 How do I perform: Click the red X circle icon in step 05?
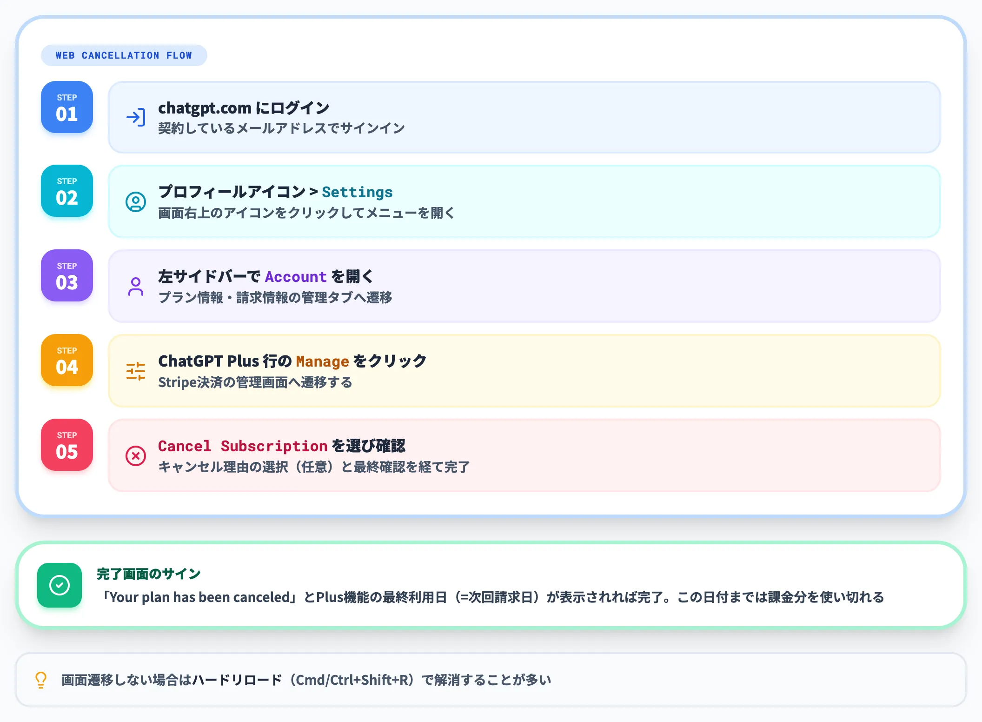click(x=136, y=456)
